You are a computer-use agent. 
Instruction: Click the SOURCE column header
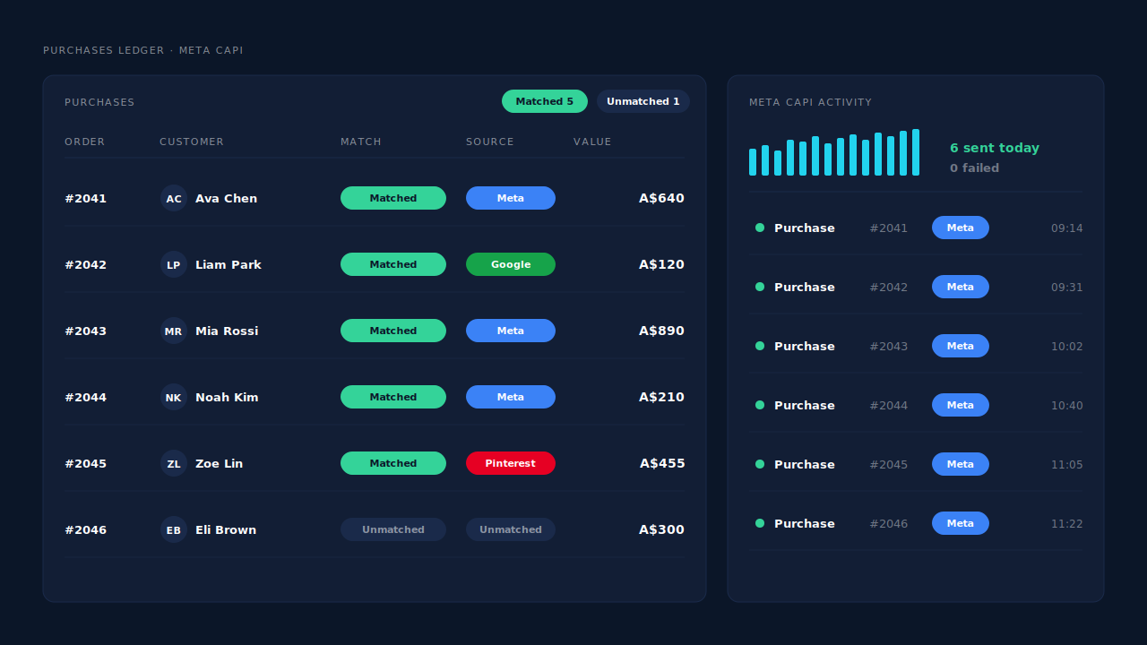pos(490,142)
